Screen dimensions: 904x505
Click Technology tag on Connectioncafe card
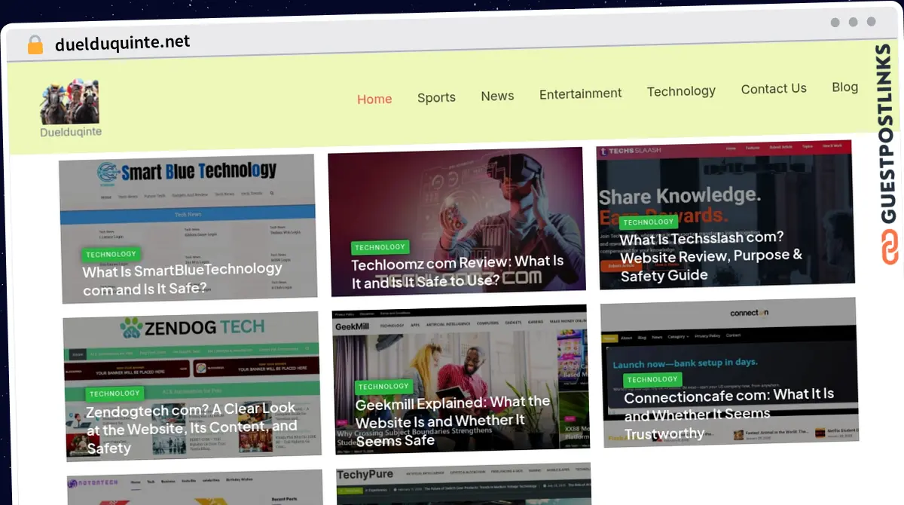pyautogui.click(x=652, y=380)
